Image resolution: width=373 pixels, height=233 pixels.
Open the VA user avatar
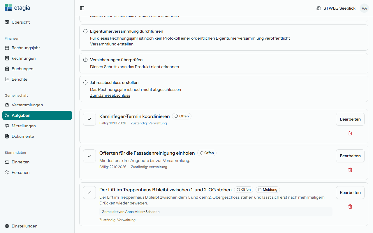coord(364,8)
